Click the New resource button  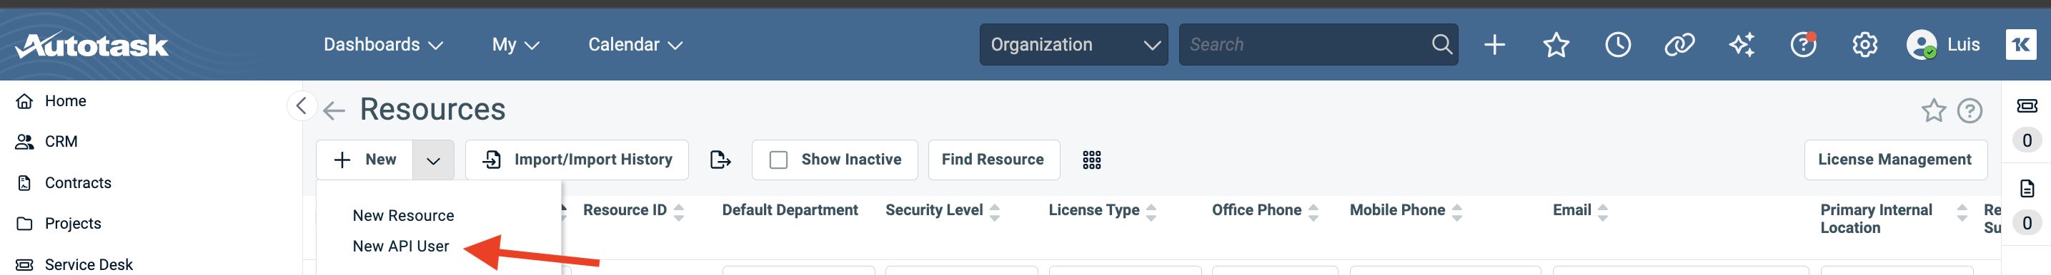tap(364, 160)
